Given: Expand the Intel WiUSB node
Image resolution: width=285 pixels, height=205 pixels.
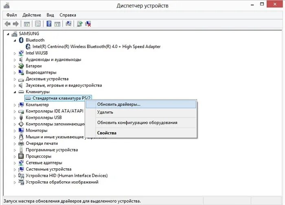Looking at the screenshot, I should pyautogui.click(x=15, y=53).
